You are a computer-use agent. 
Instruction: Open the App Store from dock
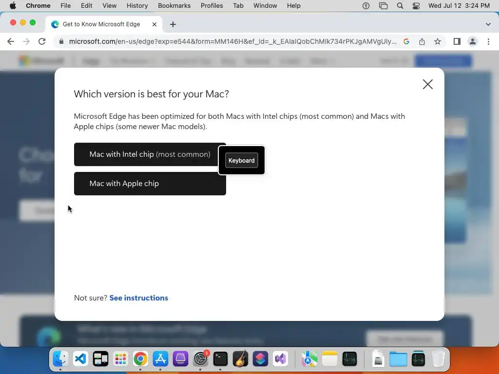(160, 359)
